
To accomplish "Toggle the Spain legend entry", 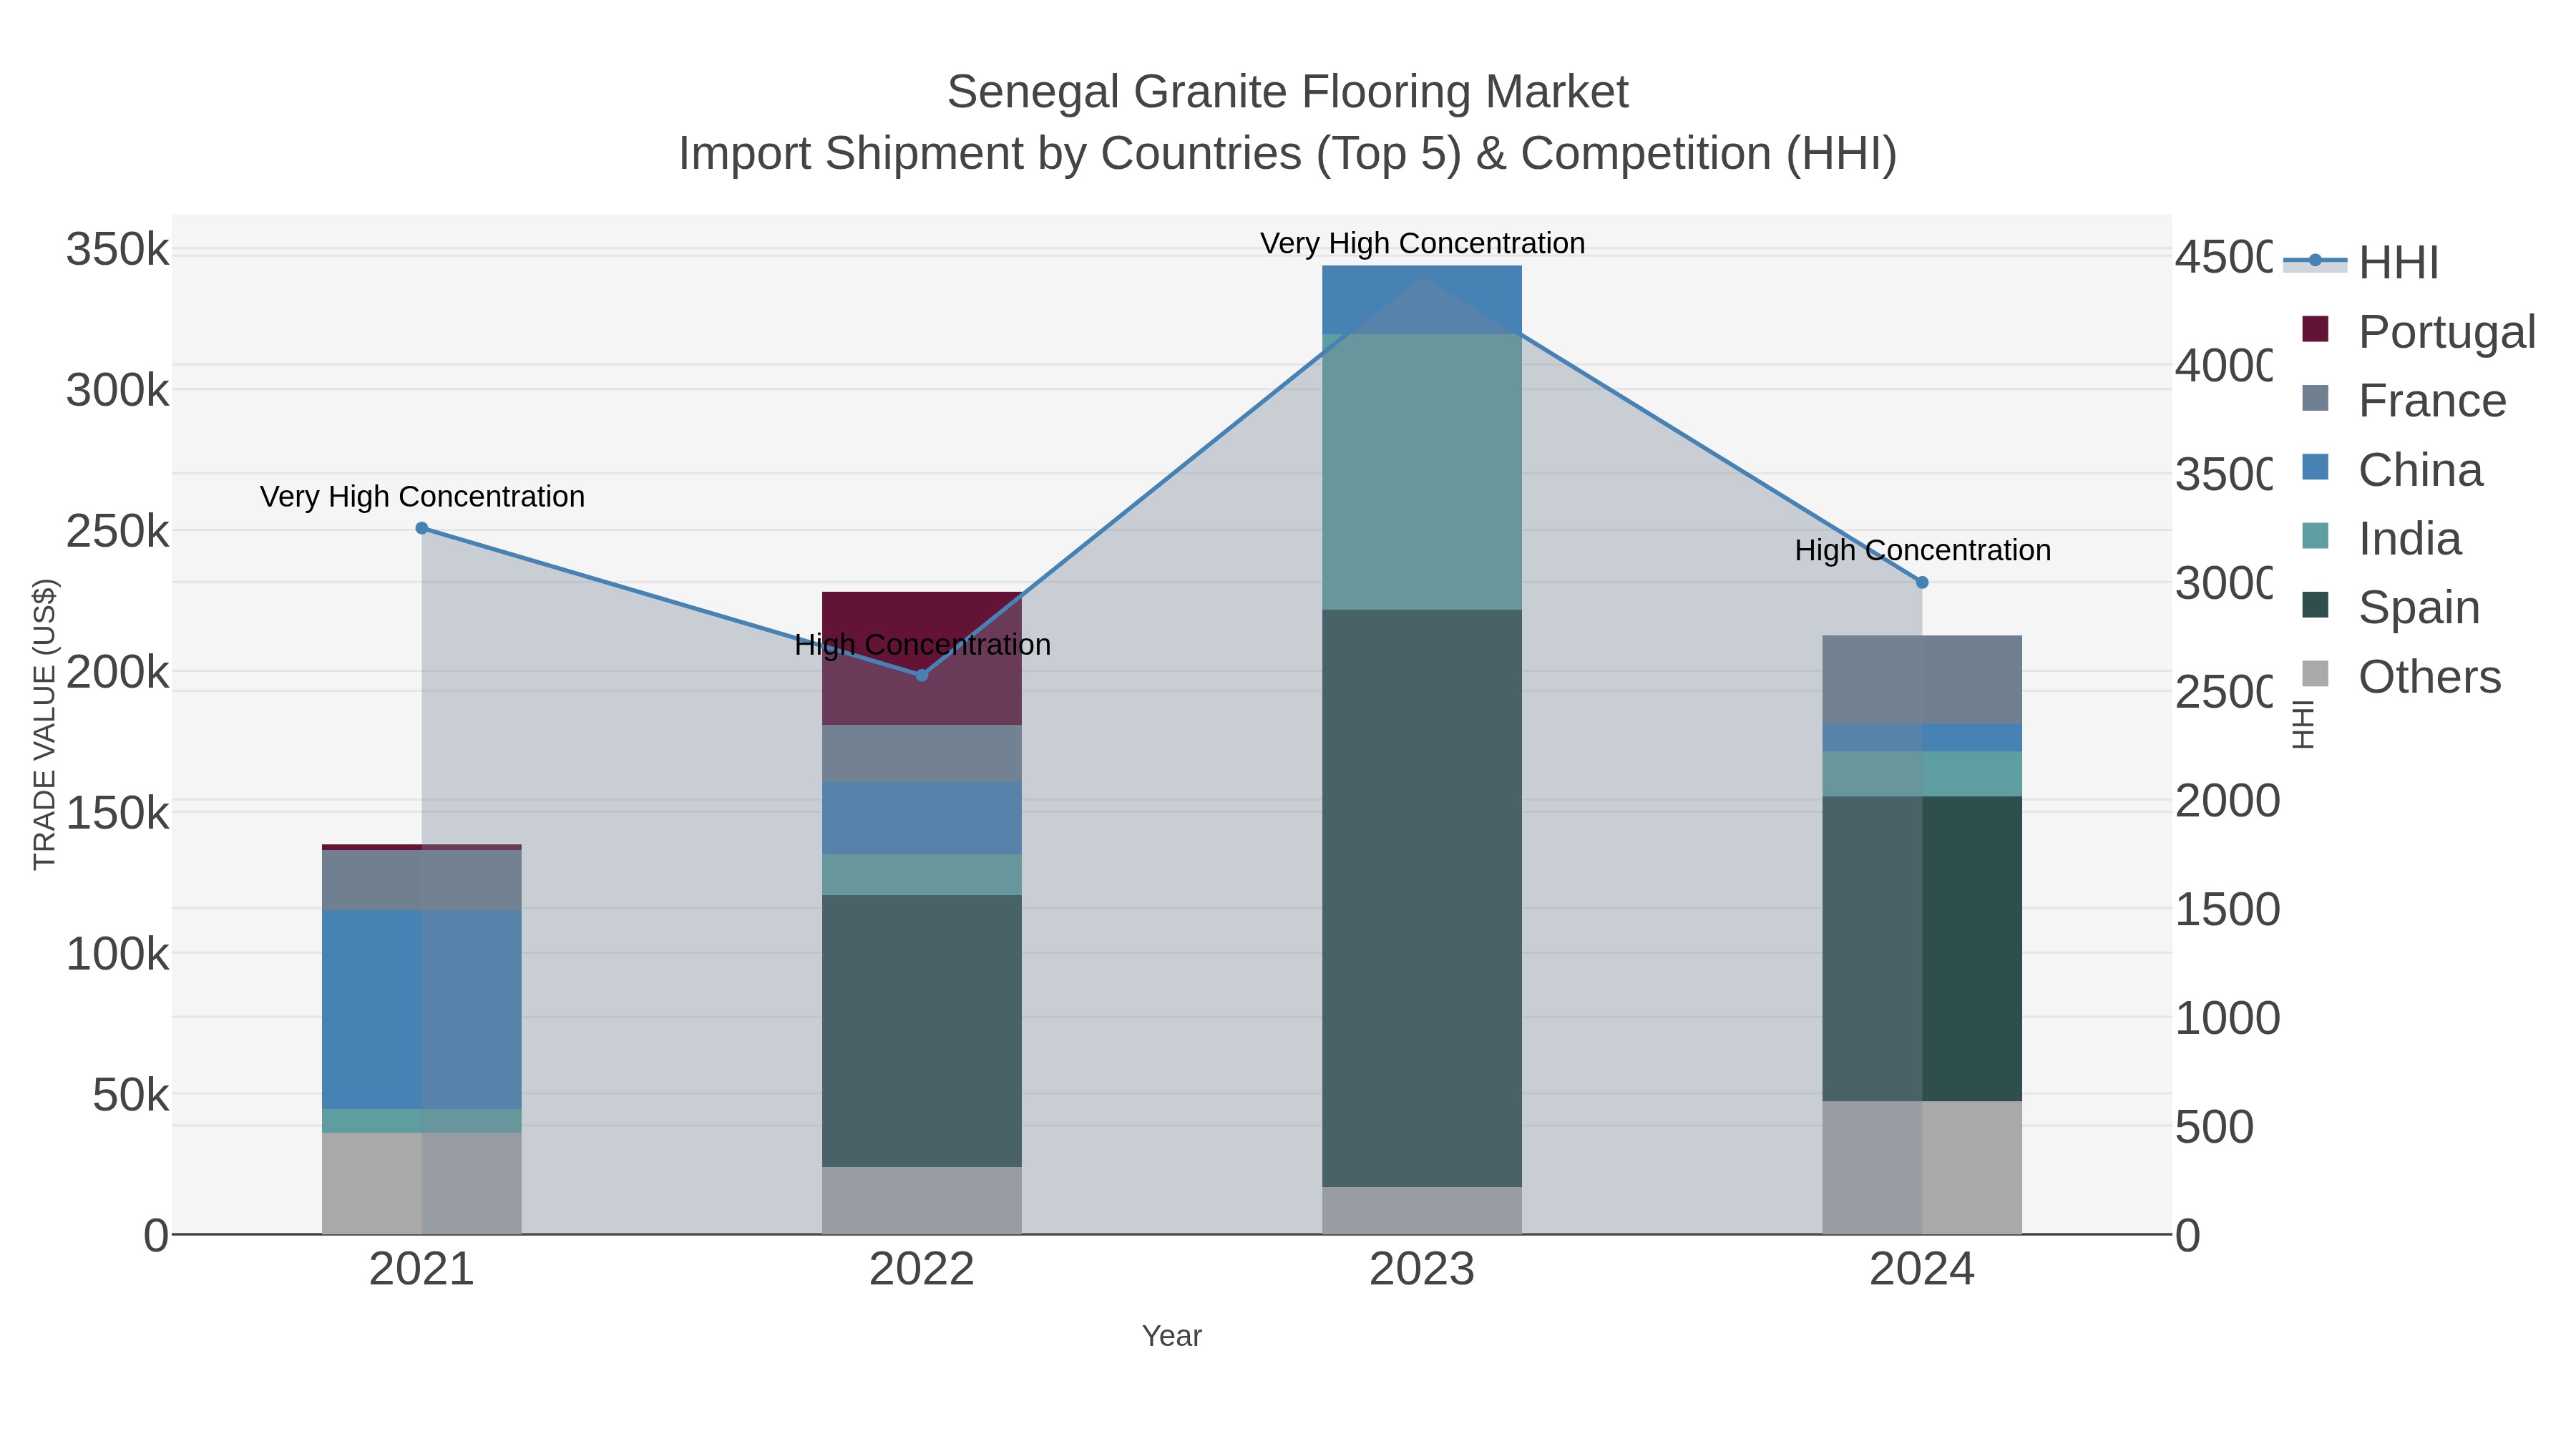I will pos(2391,607).
